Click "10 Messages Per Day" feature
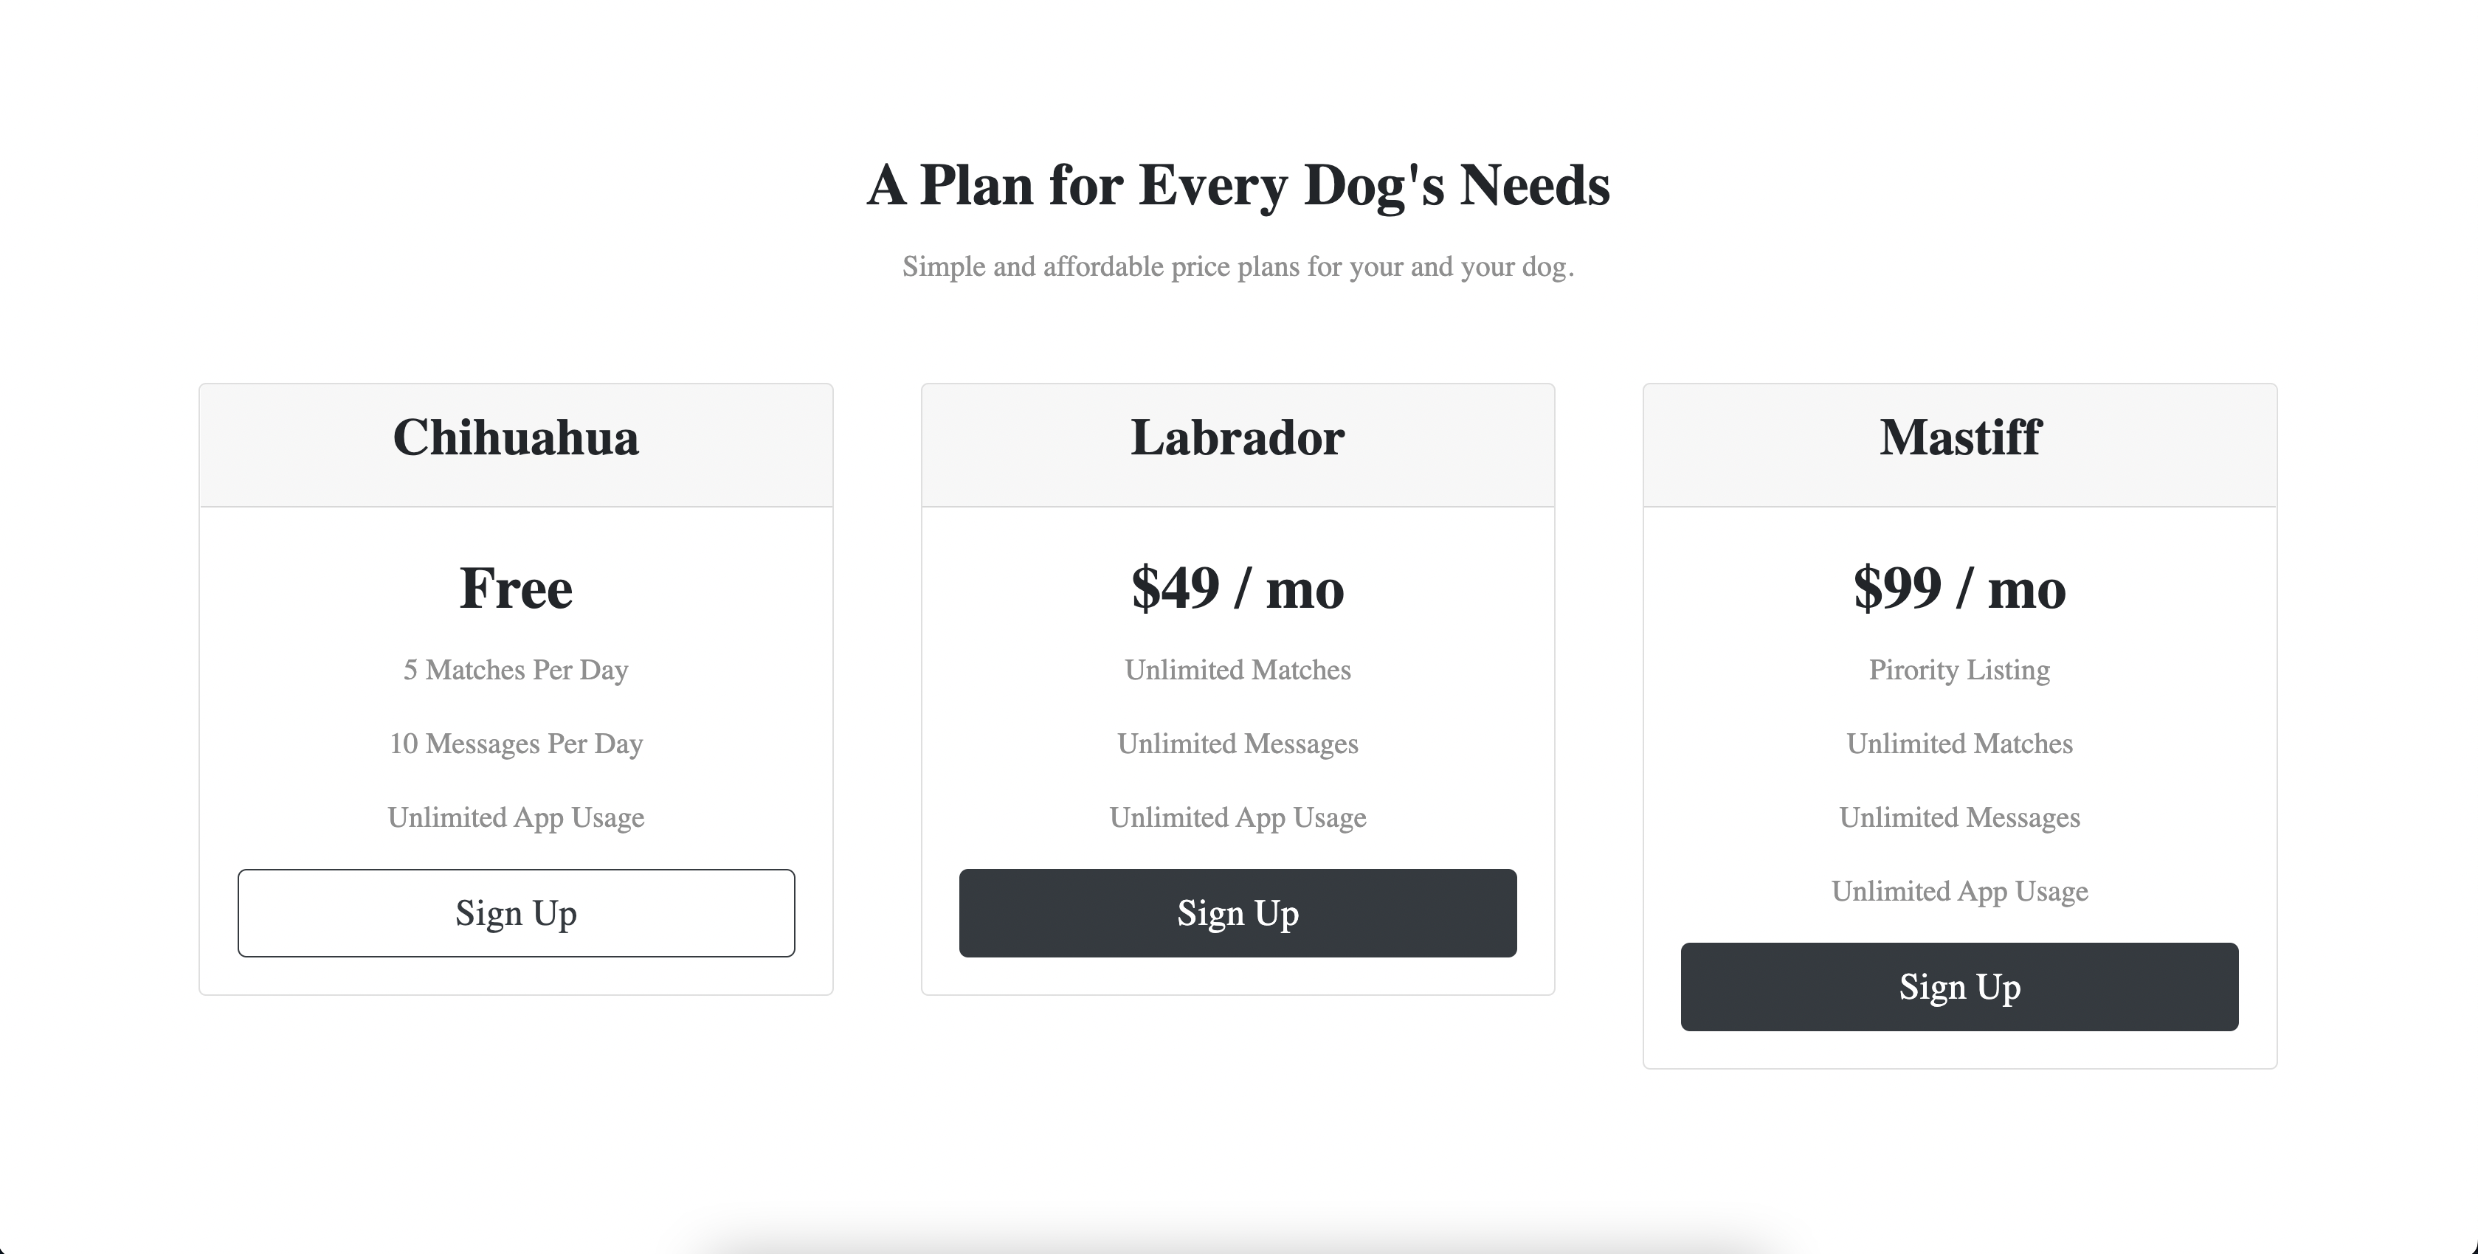The height and width of the screenshot is (1254, 2478). [x=516, y=744]
